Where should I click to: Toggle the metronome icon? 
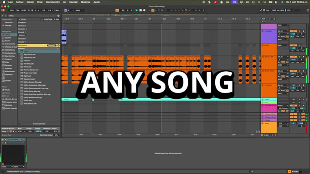(x=50, y=10)
